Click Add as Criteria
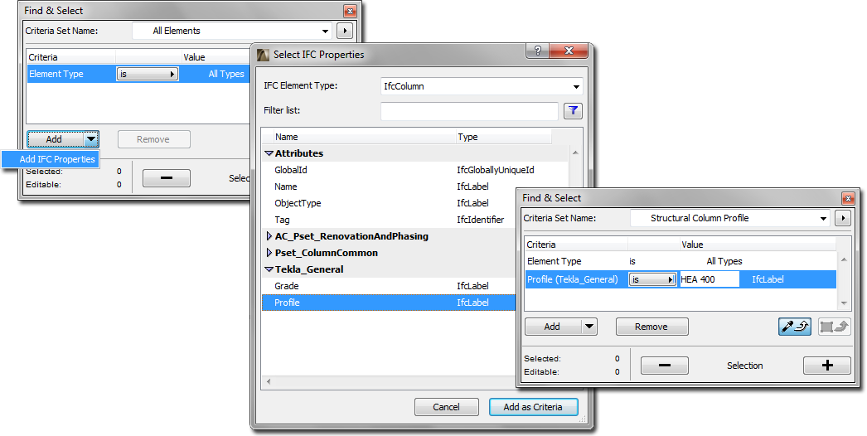 [533, 407]
